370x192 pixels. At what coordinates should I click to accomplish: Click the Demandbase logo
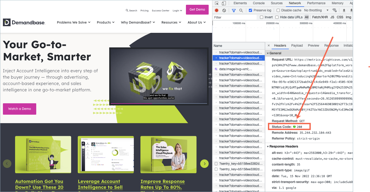[24, 23]
